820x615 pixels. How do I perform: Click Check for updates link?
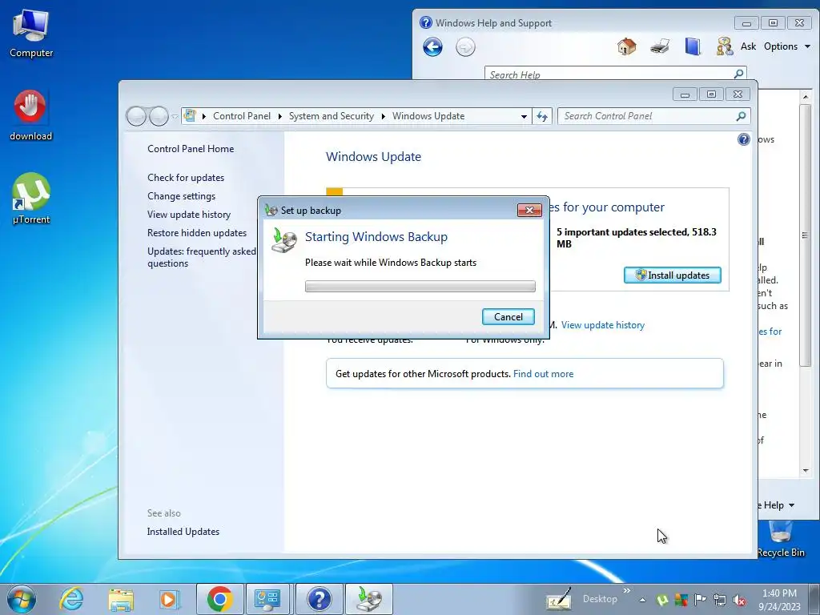click(x=186, y=178)
